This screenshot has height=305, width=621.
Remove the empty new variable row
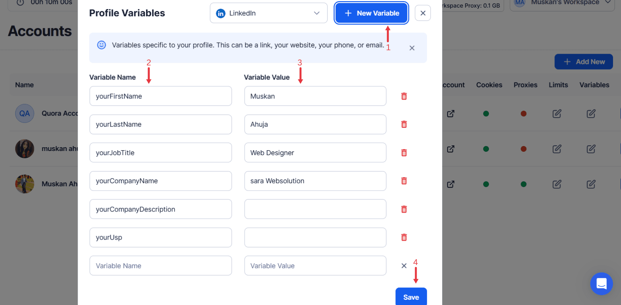pyautogui.click(x=404, y=266)
